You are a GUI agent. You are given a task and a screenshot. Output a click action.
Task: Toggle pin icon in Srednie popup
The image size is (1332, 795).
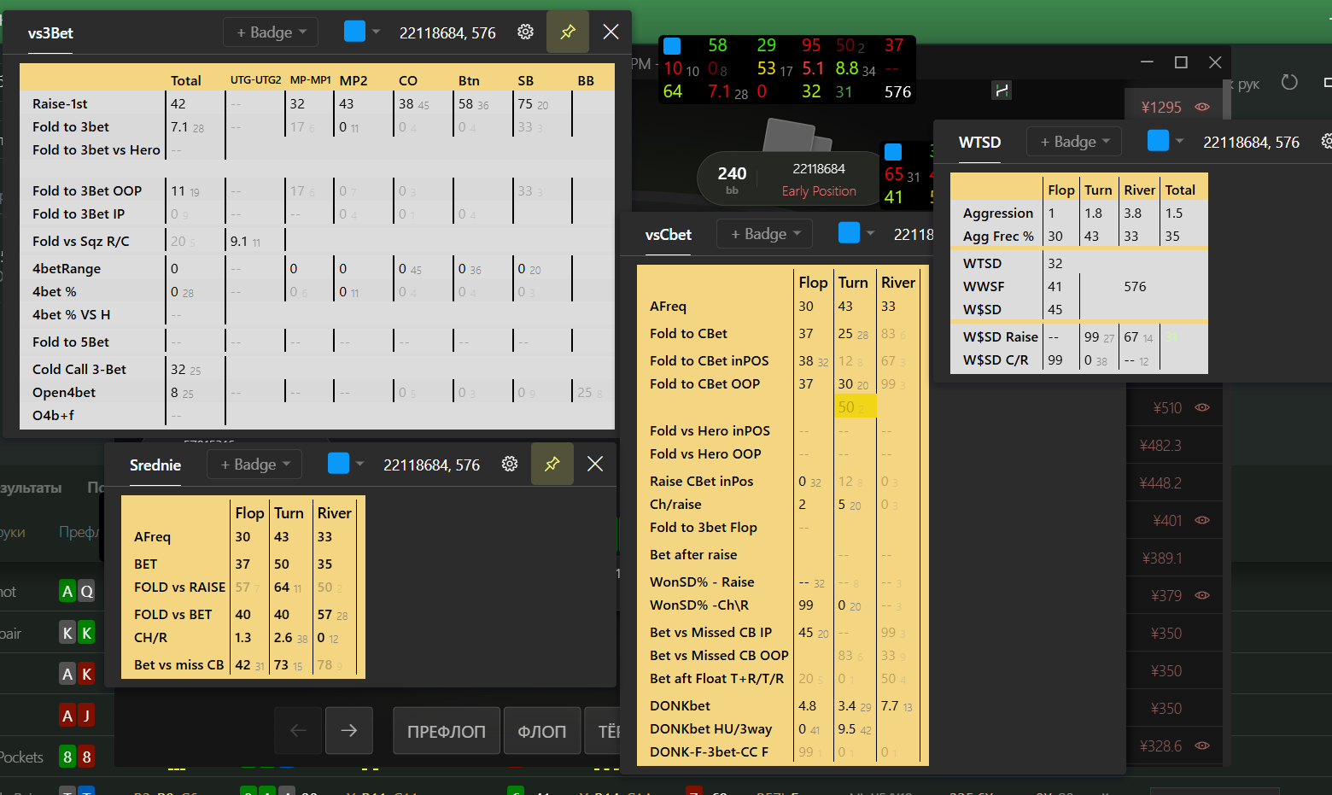(x=552, y=464)
